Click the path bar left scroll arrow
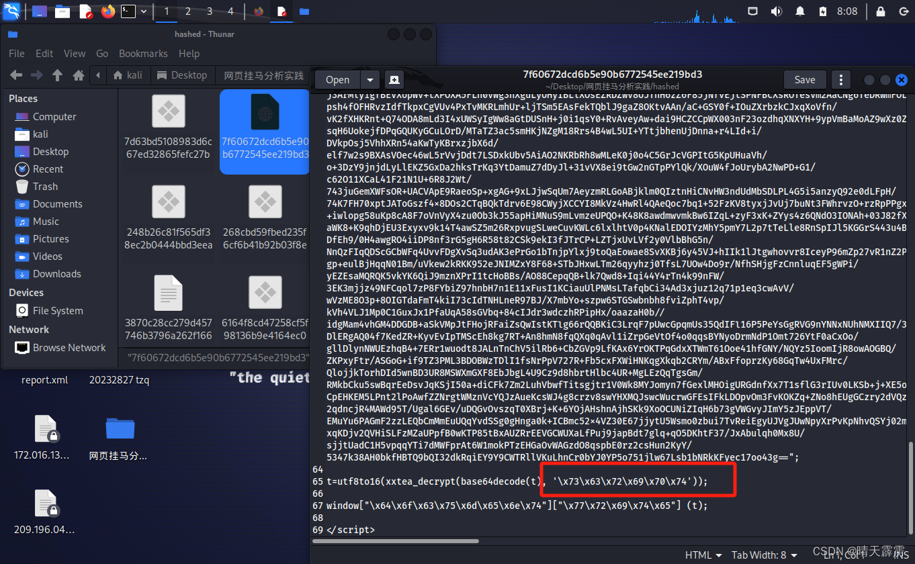 click(x=99, y=75)
